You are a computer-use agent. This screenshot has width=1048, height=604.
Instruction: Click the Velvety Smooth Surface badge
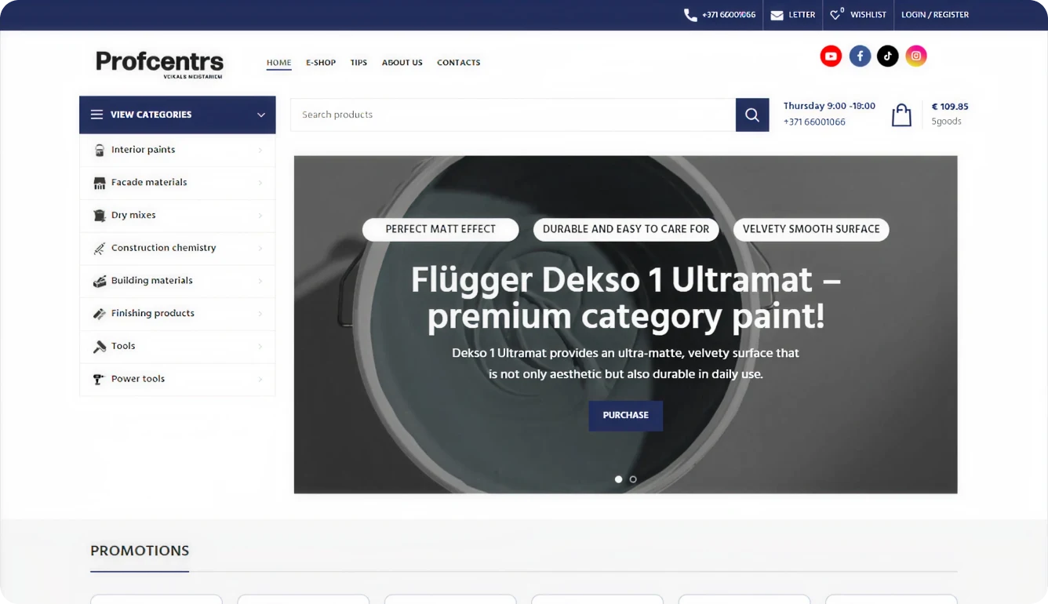811,229
